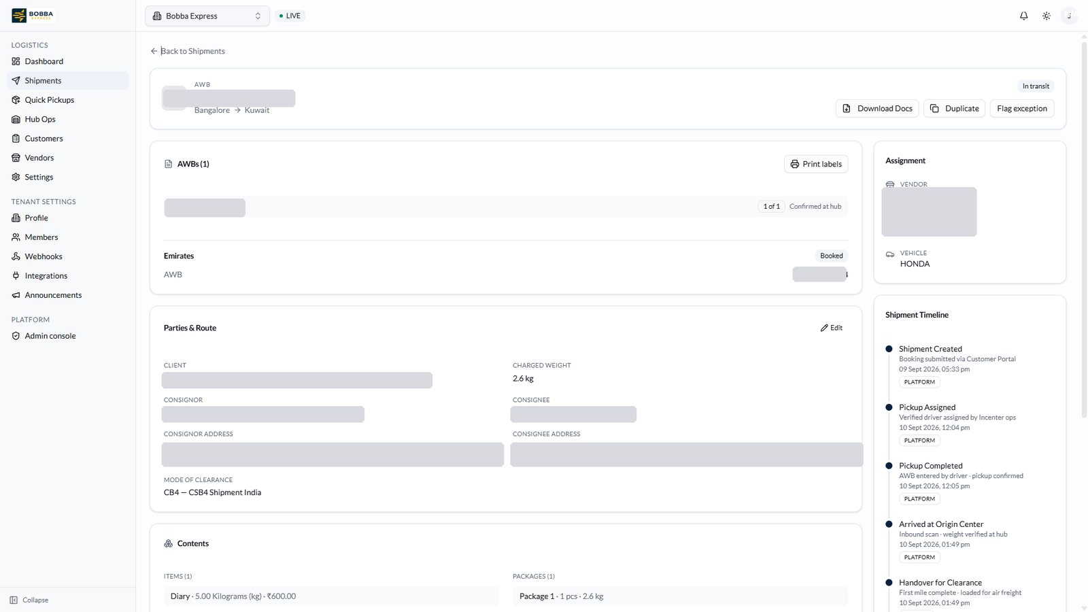Click Arrived at Origin Center timeline dot
1088x612 pixels.
tap(889, 524)
